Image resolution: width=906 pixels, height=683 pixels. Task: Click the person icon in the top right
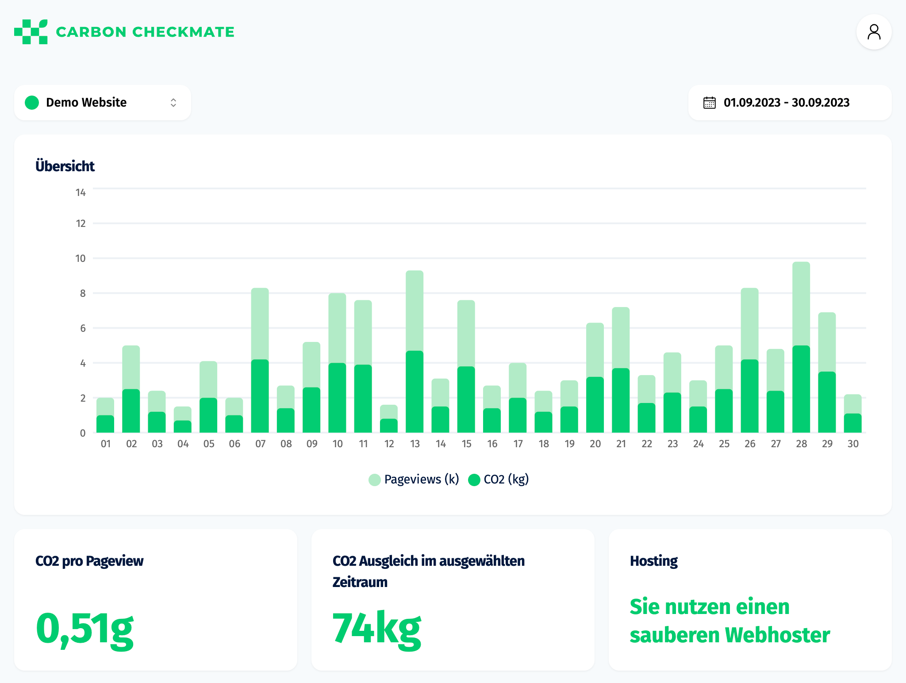coord(874,31)
